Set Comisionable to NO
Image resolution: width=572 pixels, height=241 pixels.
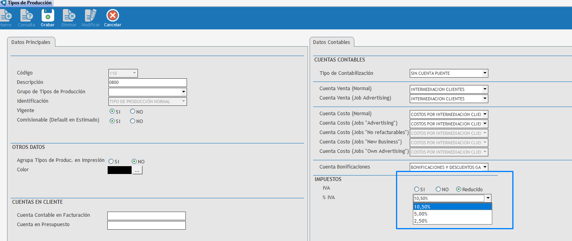133,121
